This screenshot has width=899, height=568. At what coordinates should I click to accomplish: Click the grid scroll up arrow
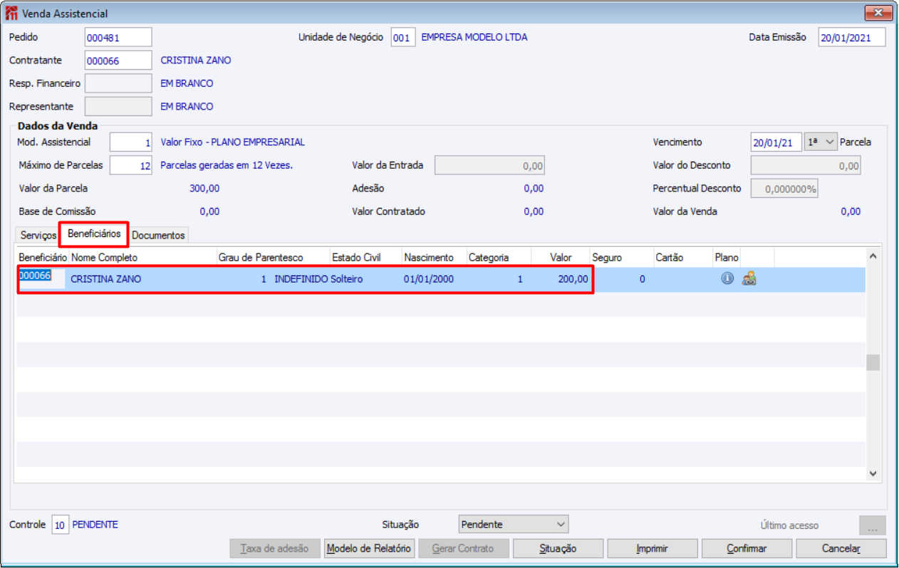click(x=873, y=255)
